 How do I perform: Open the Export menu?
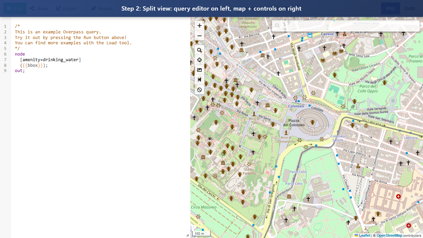(66, 8)
